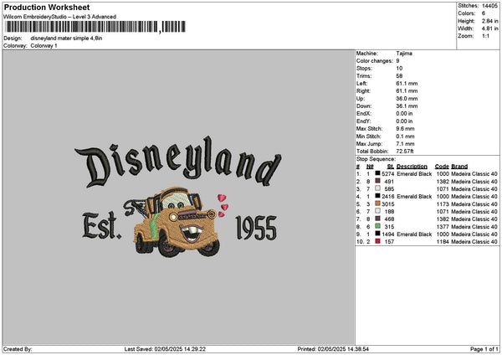The height and width of the screenshot is (355, 502).
Task: Click the 'Est.' lettering in the preview
Action: point(101,225)
